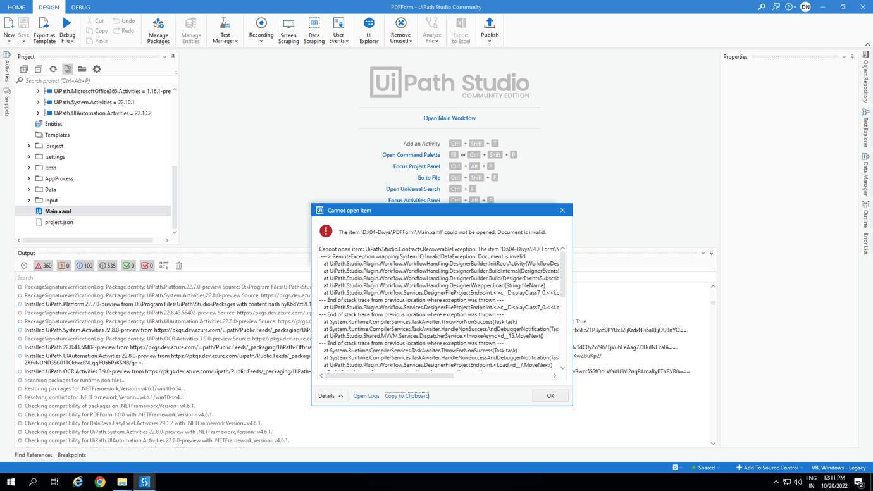Refresh the Project panel

tap(53, 69)
